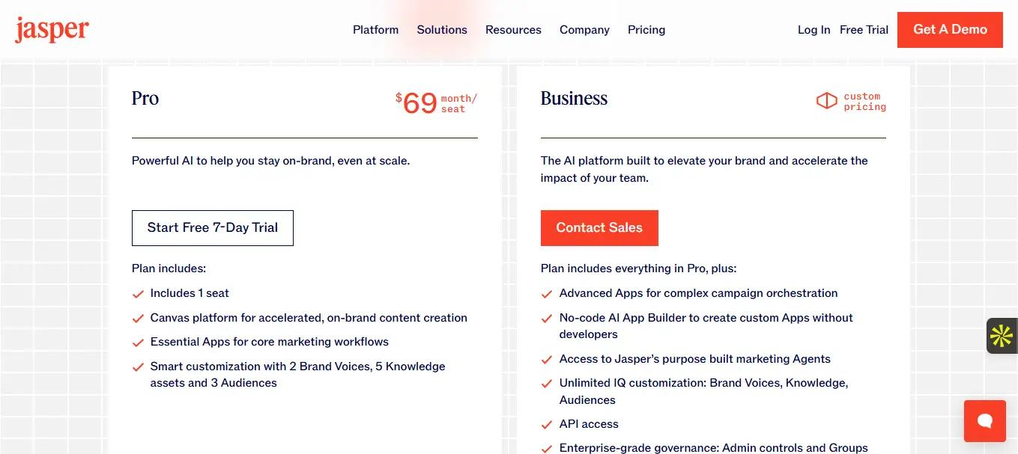Screen dimensions: 1018x454
Task: Click the custom pricing cube icon
Action: (826, 101)
